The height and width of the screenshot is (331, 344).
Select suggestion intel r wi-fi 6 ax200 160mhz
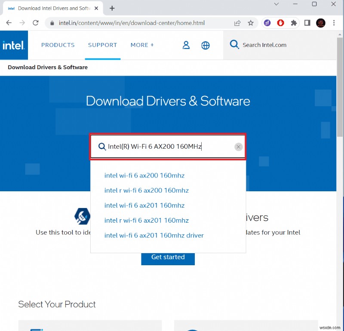pos(147,190)
